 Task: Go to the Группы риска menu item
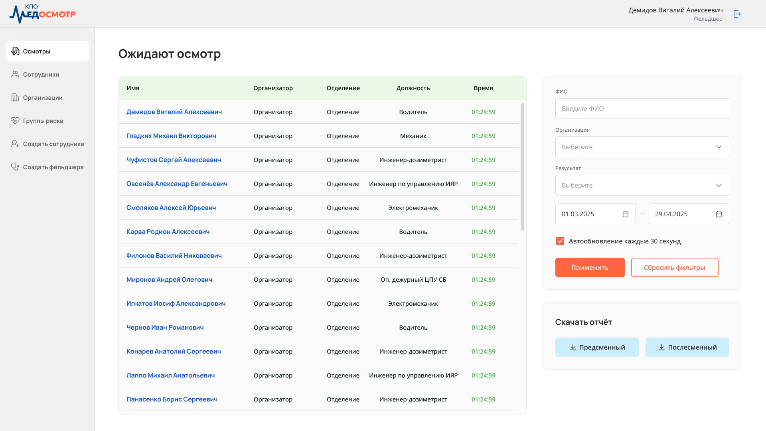(x=47, y=121)
